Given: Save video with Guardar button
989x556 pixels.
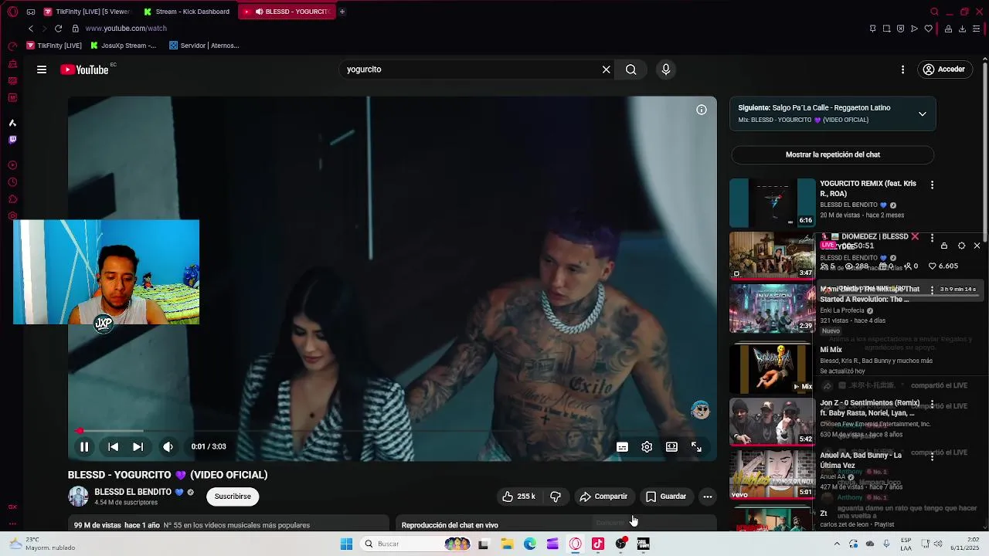Looking at the screenshot, I should tap(666, 497).
